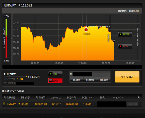Select the red LOW option in the order panel
This screenshot has width=145, height=118.
[x=55, y=81]
